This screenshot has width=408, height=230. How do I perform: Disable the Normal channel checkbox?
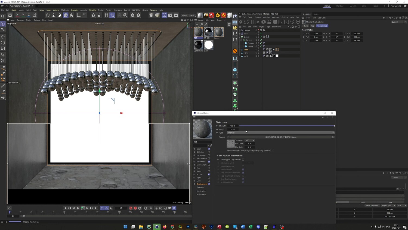tap(209, 174)
